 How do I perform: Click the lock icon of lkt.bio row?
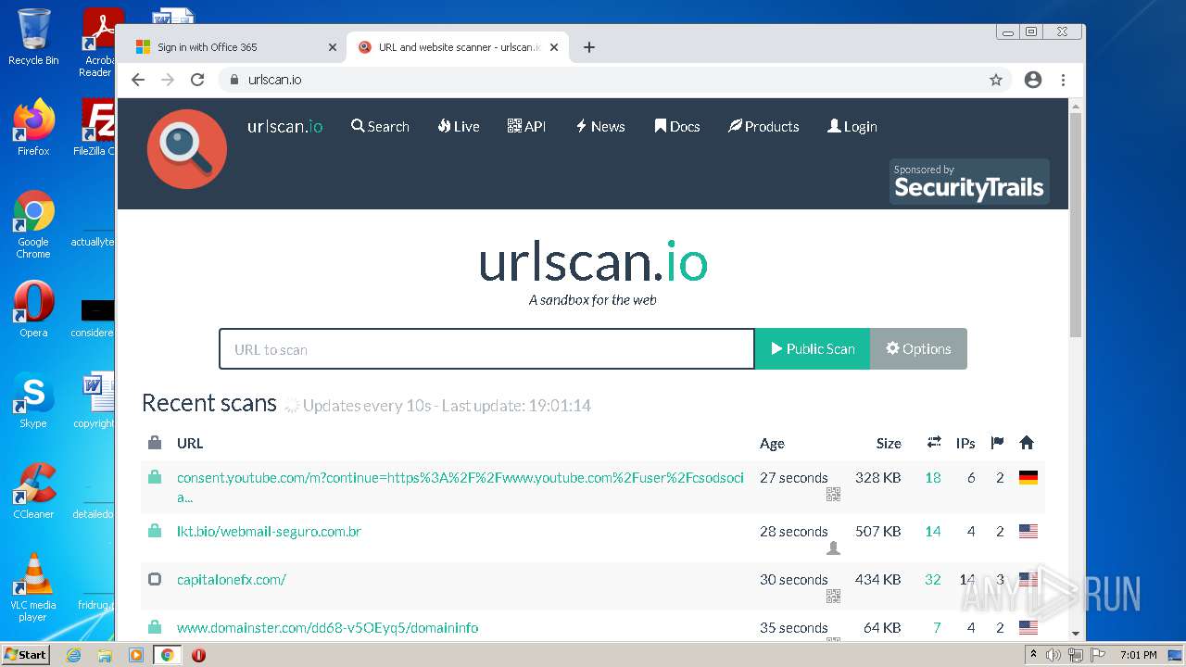[x=155, y=531]
